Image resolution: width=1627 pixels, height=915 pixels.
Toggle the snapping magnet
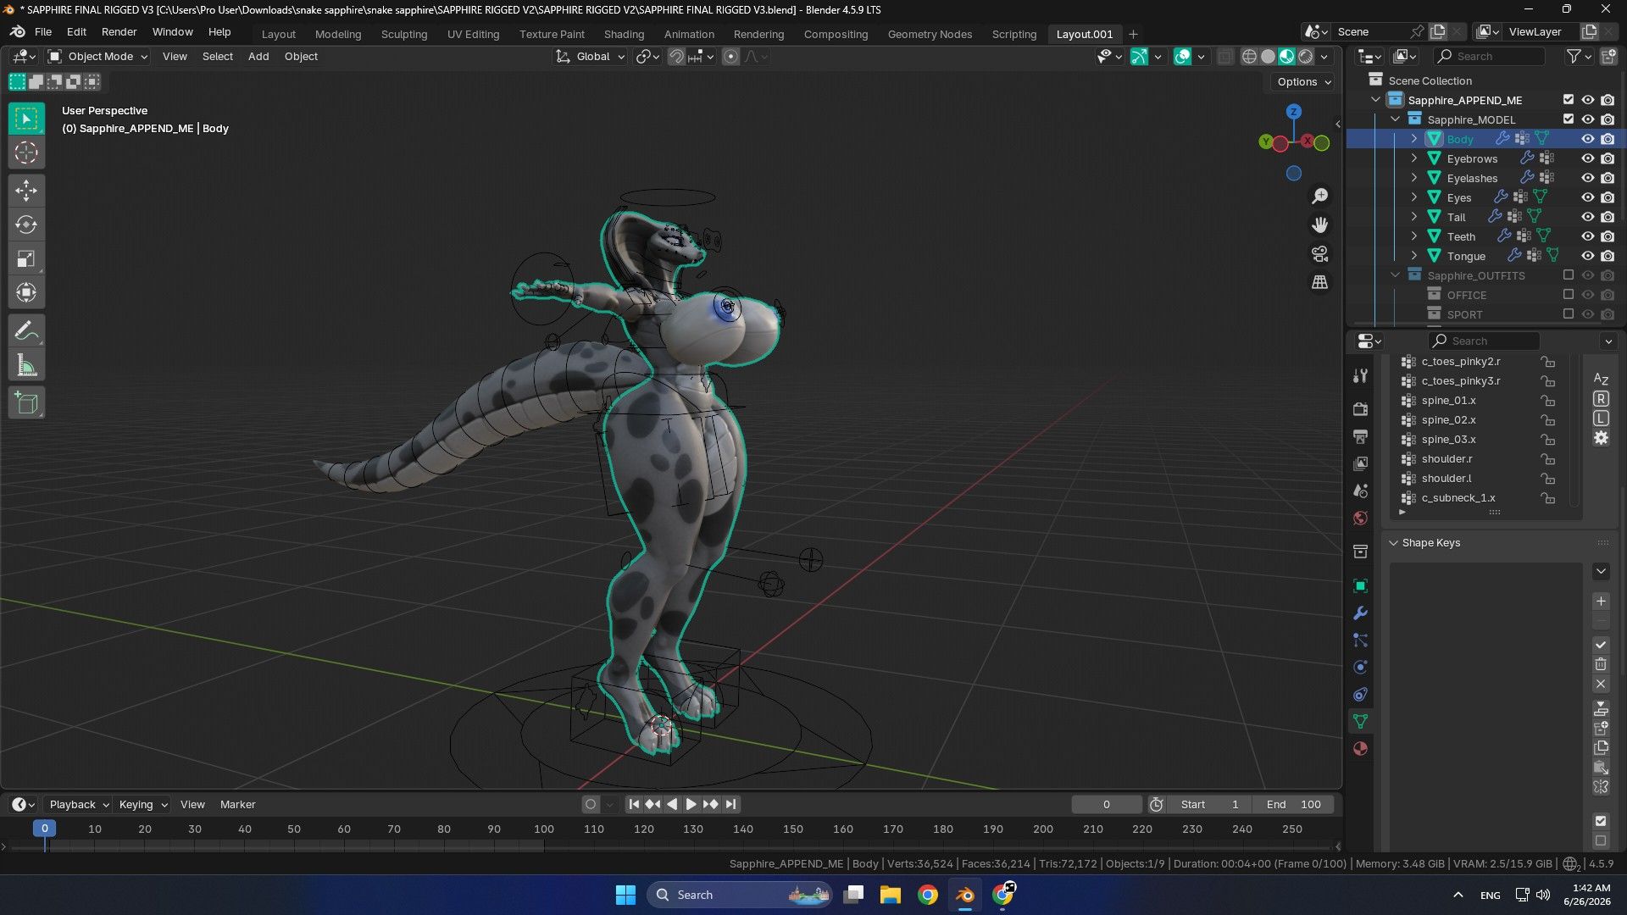click(676, 57)
